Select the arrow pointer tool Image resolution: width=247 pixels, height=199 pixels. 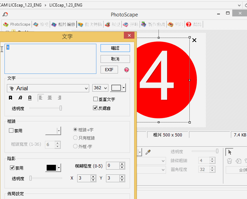pyautogui.click(x=230, y=152)
